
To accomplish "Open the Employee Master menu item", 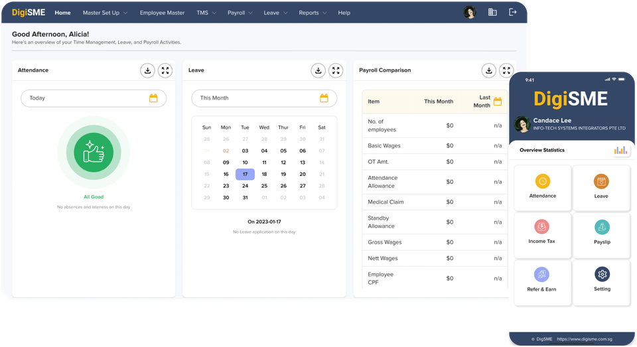I will [x=162, y=13].
